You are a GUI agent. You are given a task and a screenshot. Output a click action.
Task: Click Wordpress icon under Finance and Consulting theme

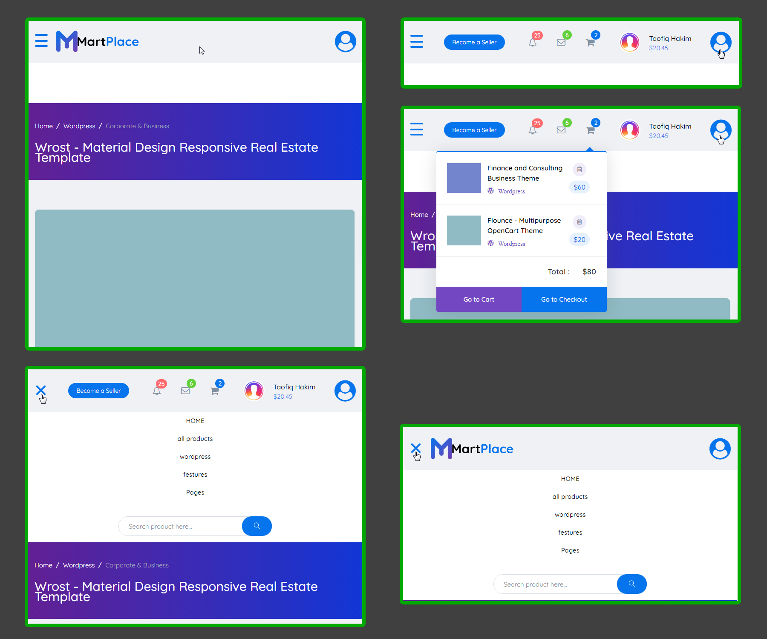point(491,191)
